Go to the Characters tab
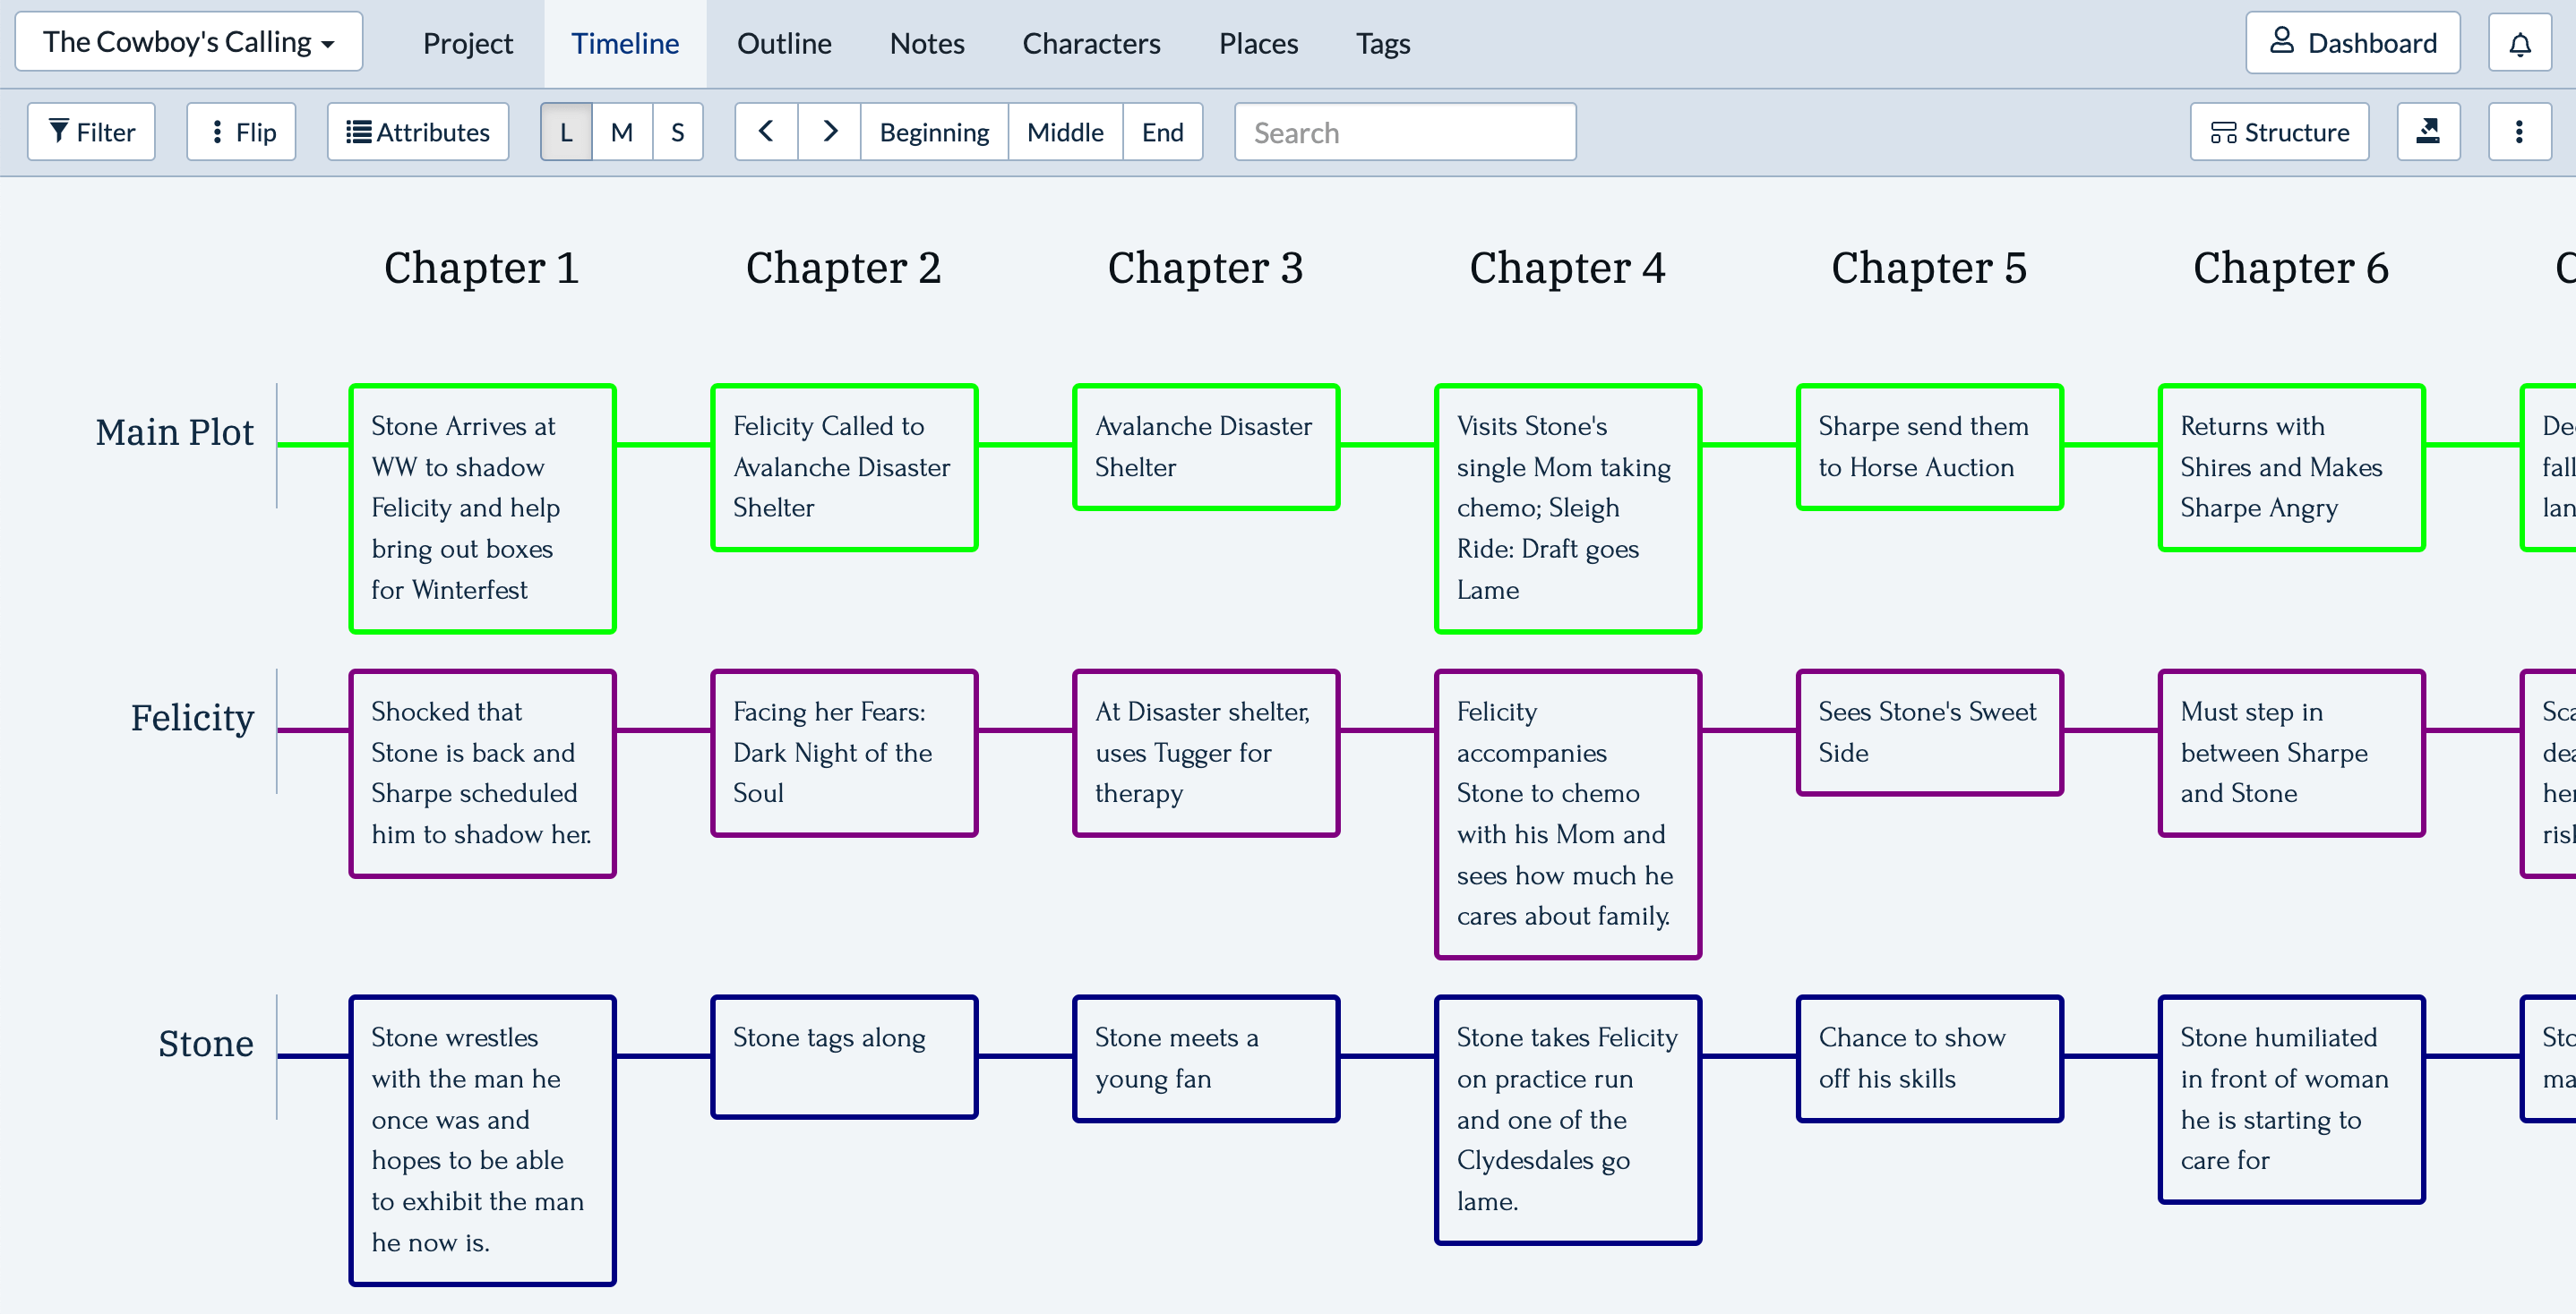This screenshot has height=1314, width=2576. pyautogui.click(x=1090, y=44)
